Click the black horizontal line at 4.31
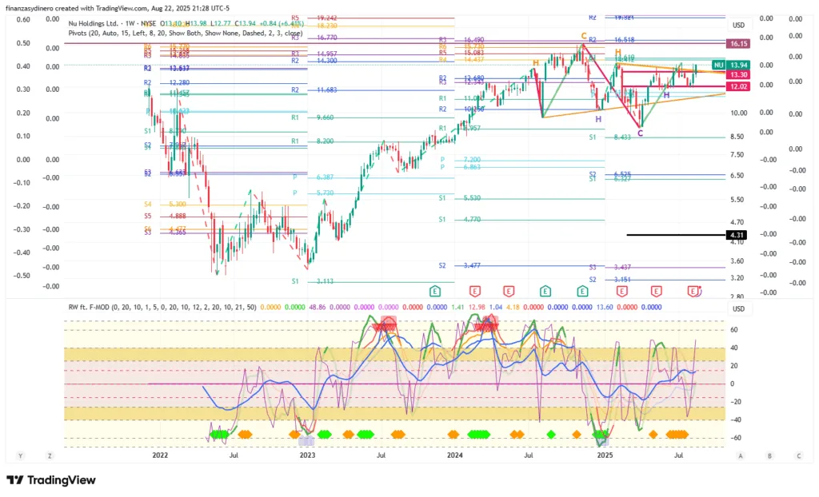 676,235
